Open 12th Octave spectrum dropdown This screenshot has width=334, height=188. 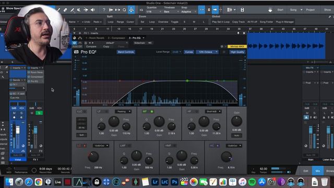[207, 52]
